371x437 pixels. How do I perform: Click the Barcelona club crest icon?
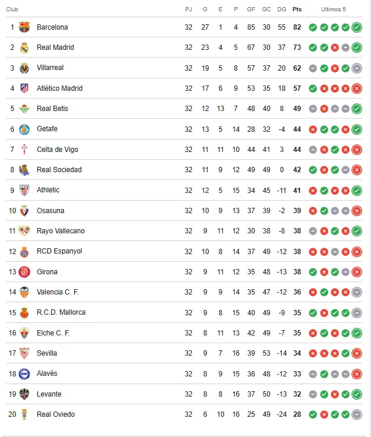(24, 27)
